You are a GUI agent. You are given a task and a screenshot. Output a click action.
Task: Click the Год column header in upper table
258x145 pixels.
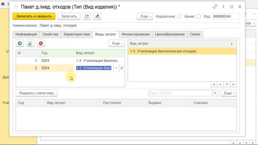[x=56, y=53]
